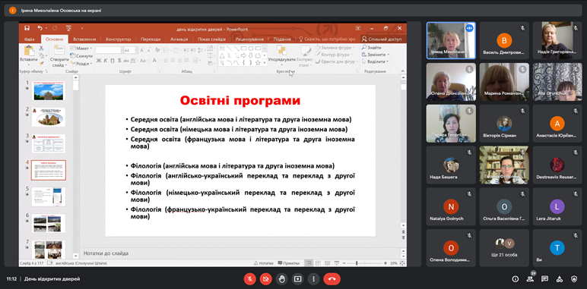Image resolution: width=587 pixels, height=289 pixels.
Task: Open customize quick access toolbar arrow
Action: [82, 28]
